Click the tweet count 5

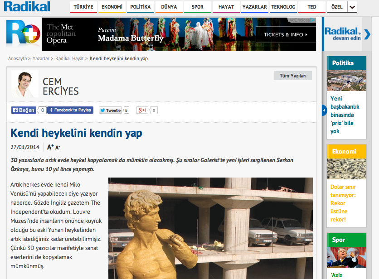tap(126, 111)
